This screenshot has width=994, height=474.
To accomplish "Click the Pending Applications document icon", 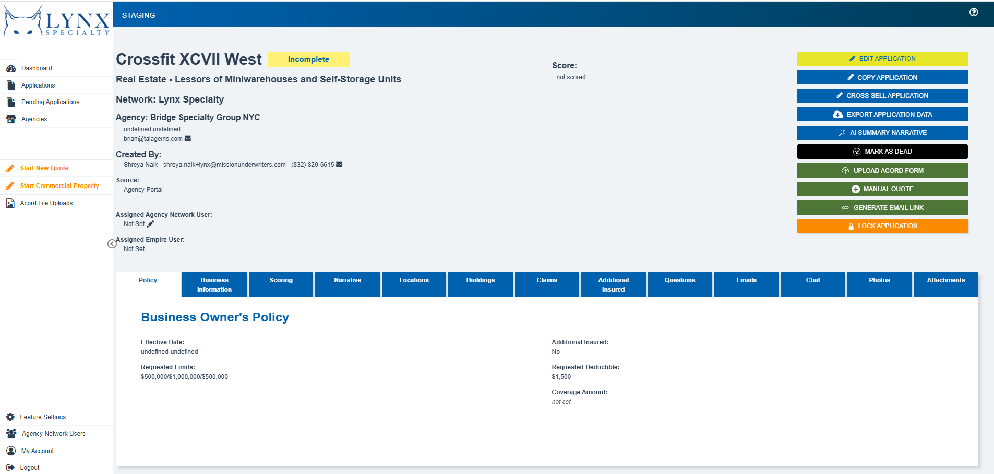I will (x=11, y=102).
